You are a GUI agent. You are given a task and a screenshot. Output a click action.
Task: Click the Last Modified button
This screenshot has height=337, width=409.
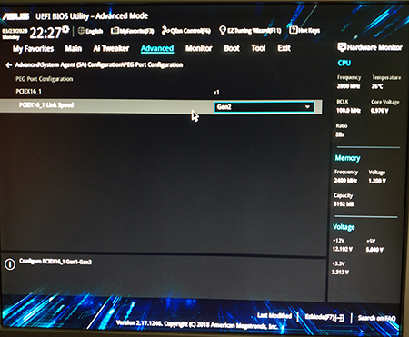click(x=274, y=316)
